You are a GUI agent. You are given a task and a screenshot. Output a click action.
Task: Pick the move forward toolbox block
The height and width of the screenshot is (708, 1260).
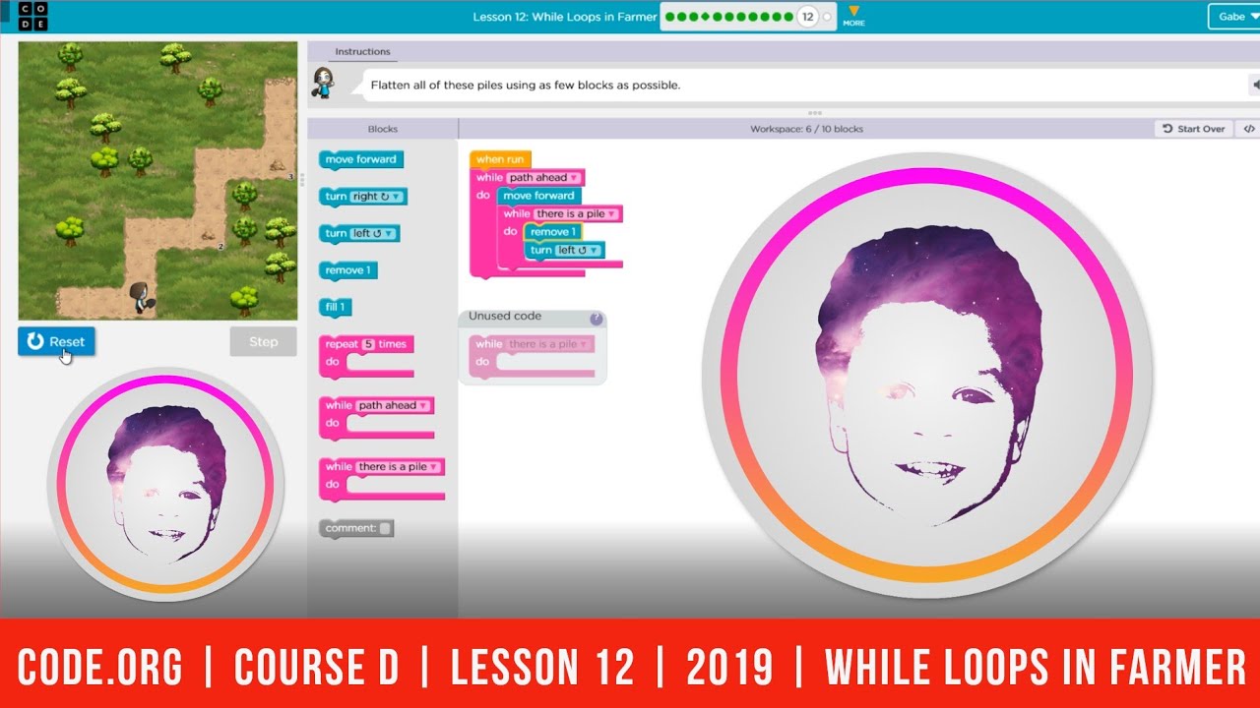click(x=361, y=159)
